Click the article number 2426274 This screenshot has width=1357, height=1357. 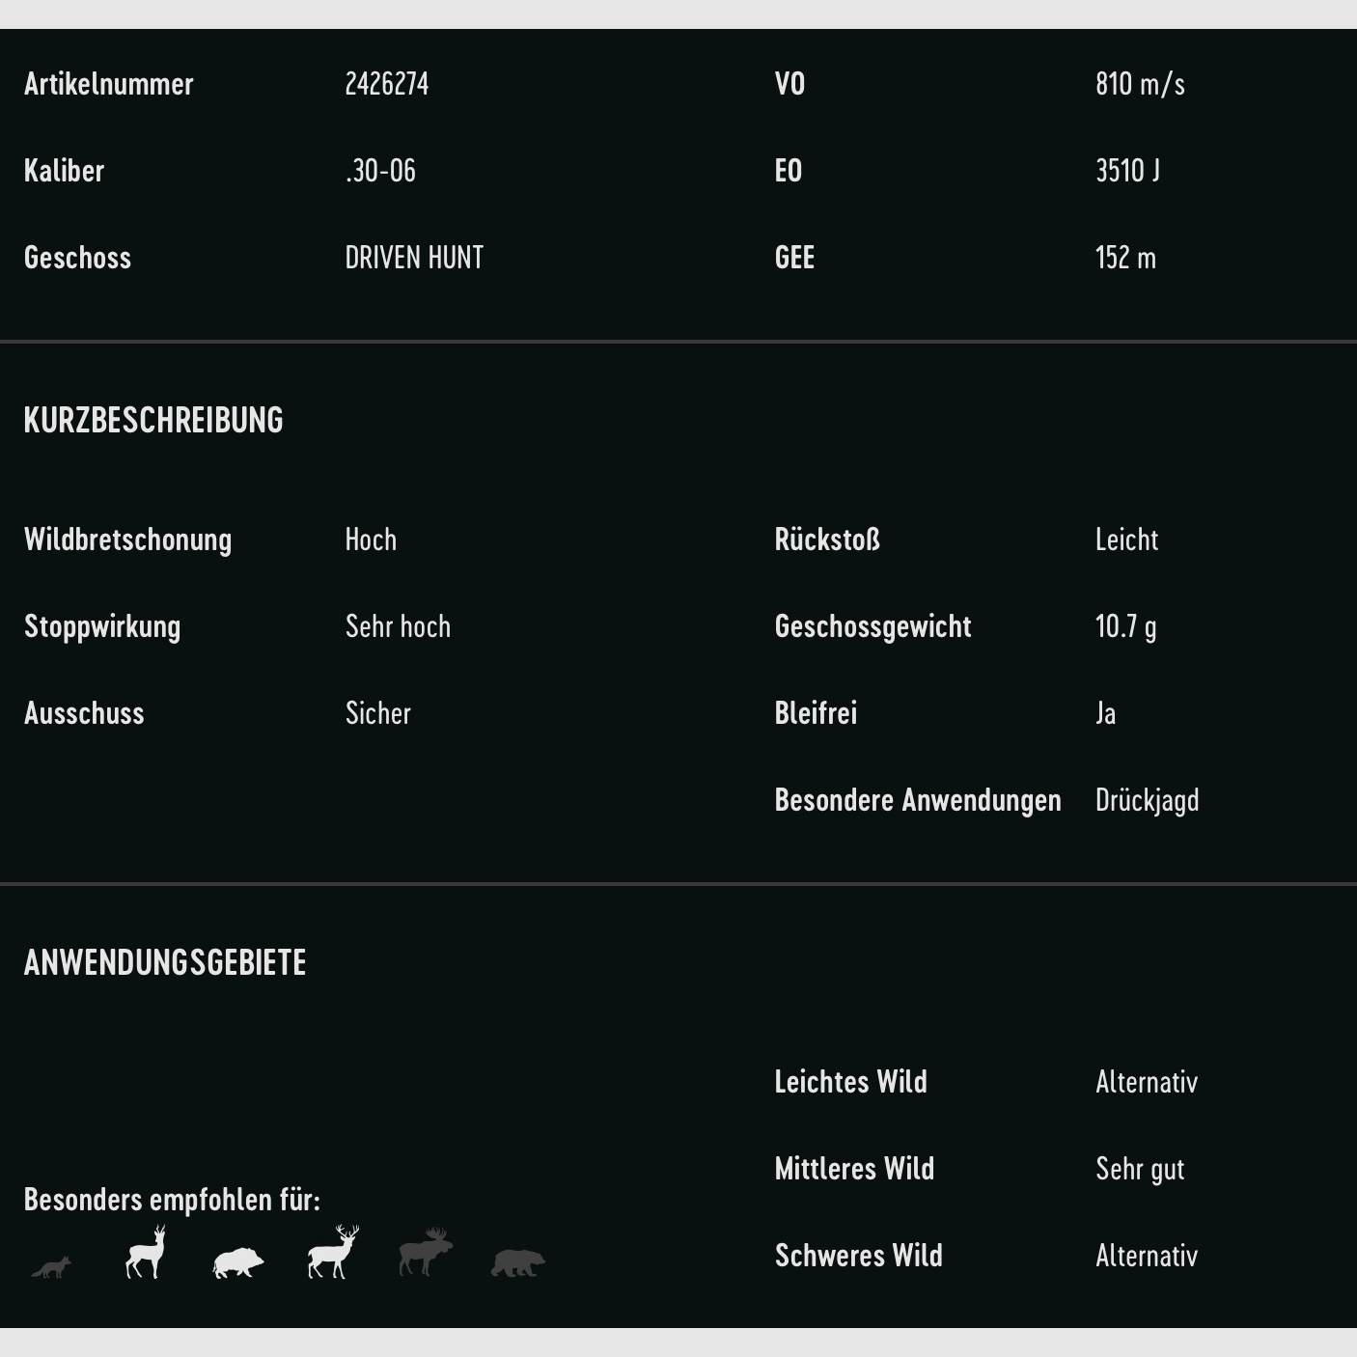point(386,84)
